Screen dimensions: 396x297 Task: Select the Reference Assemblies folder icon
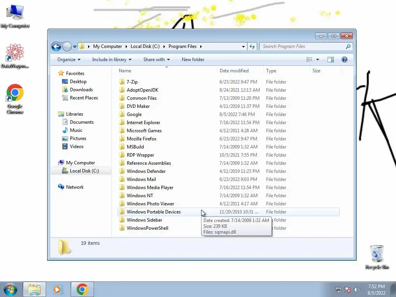click(x=122, y=163)
